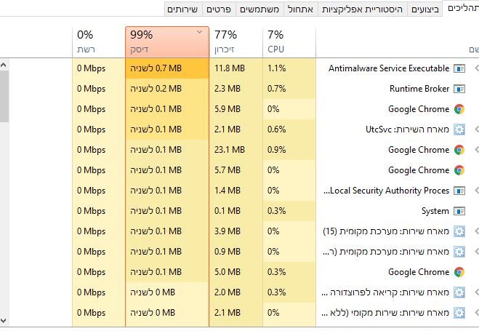479x331 pixels.
Task: Click the Runtime Broker process icon
Action: pos(459,89)
